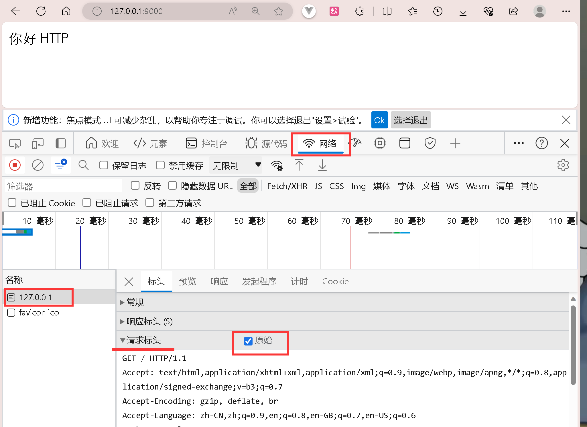The height and width of the screenshot is (427, 587).
Task: Open network search magnifier
Action: pyautogui.click(x=83, y=165)
